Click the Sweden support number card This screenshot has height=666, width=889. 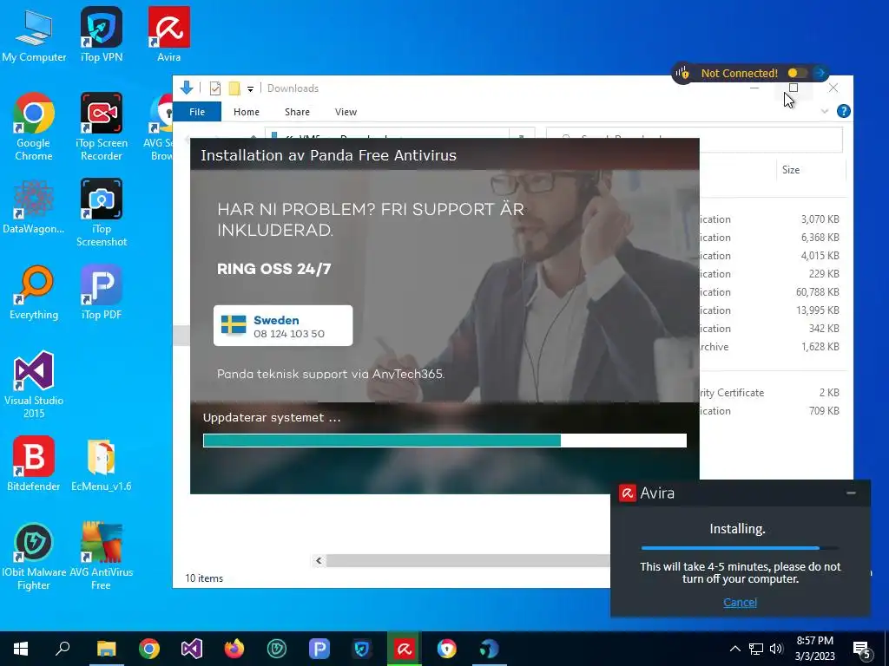(283, 326)
